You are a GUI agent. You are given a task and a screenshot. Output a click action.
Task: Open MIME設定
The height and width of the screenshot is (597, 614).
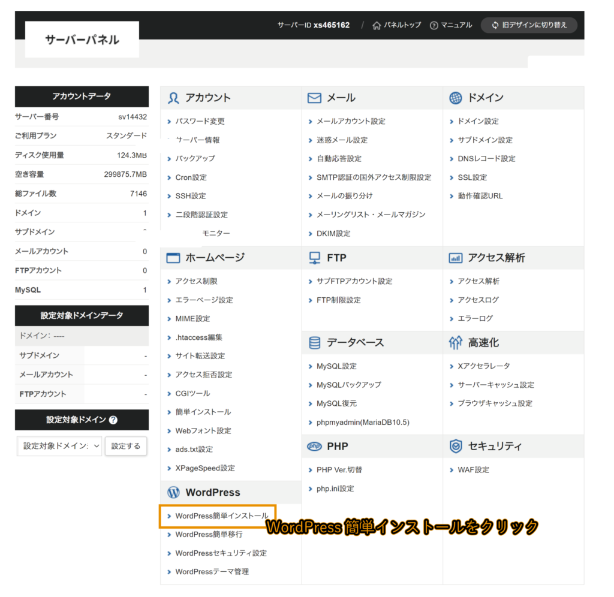coord(192,319)
